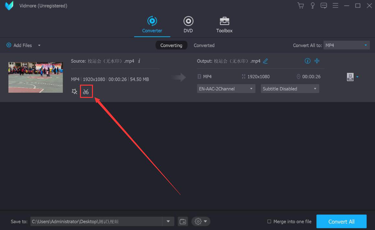Screen dimensions: 375x230
Task: Open the Subtitle Disabled dropdown
Action: (x=290, y=89)
